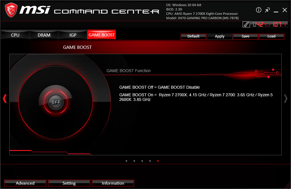
Task: Switch to the CPU tab
Action: tap(15, 35)
